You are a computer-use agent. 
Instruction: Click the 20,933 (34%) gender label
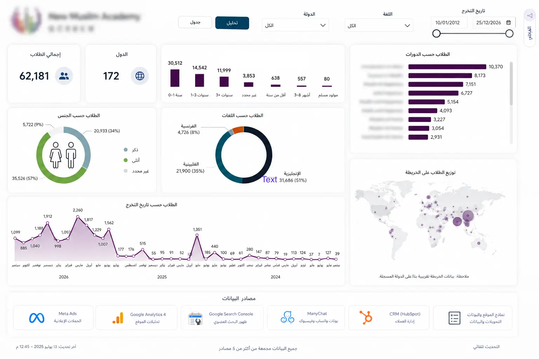tap(107, 131)
